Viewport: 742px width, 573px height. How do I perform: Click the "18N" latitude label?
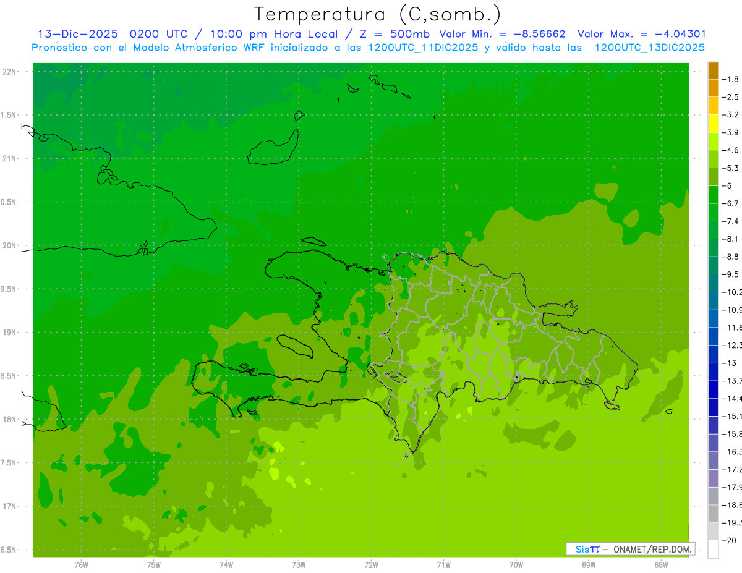click(x=10, y=419)
